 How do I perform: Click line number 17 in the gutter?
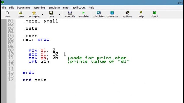(11, 80)
